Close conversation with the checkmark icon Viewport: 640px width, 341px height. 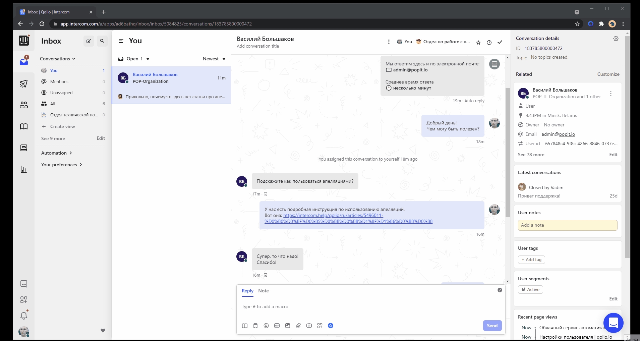tap(500, 42)
